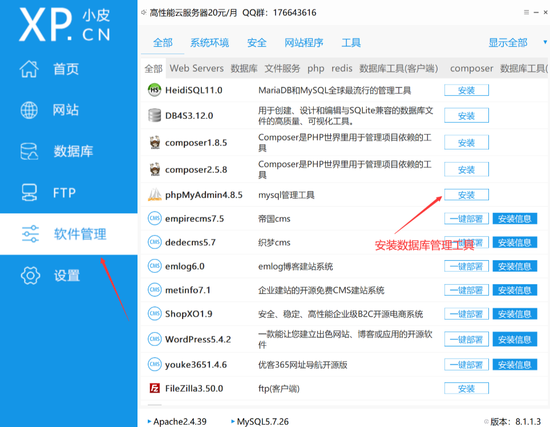Click the 软件管理 sliders icon
550x427 pixels.
[30, 233]
